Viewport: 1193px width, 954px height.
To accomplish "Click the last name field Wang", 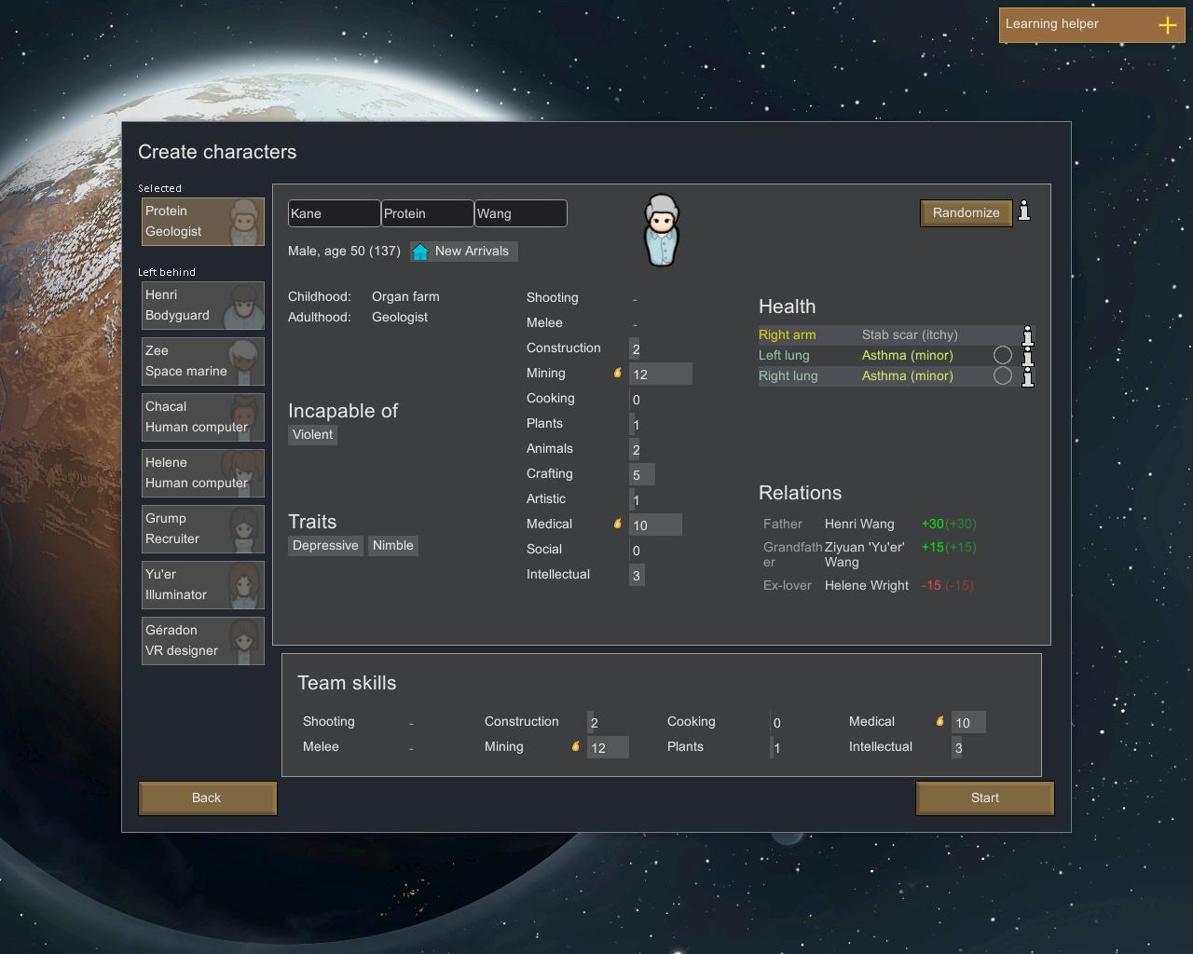I will click(x=520, y=213).
